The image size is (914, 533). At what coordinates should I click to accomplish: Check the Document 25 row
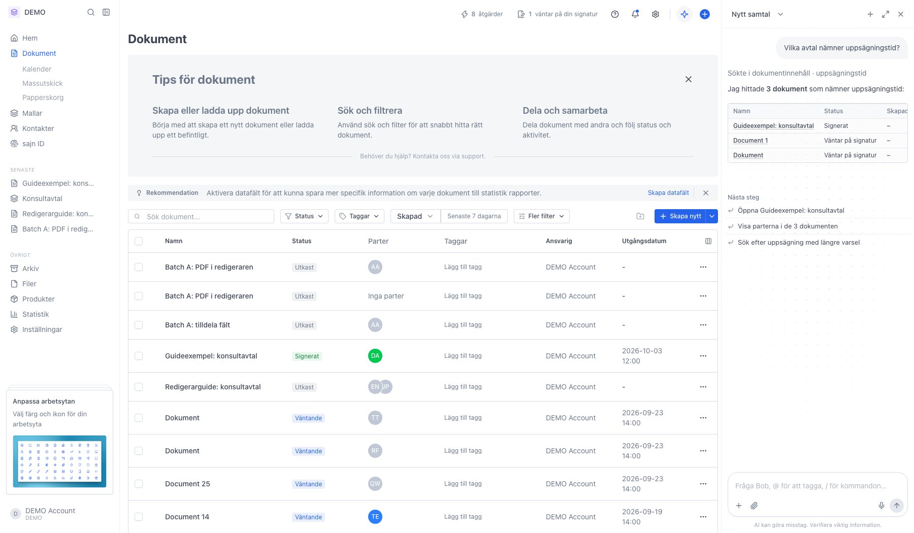139,484
